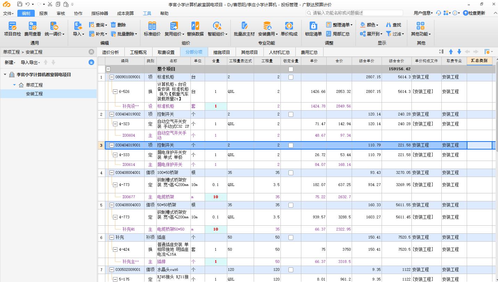This screenshot has width=498, height=282.
Task: Click the 检查更新 button
Action: coord(474,13)
